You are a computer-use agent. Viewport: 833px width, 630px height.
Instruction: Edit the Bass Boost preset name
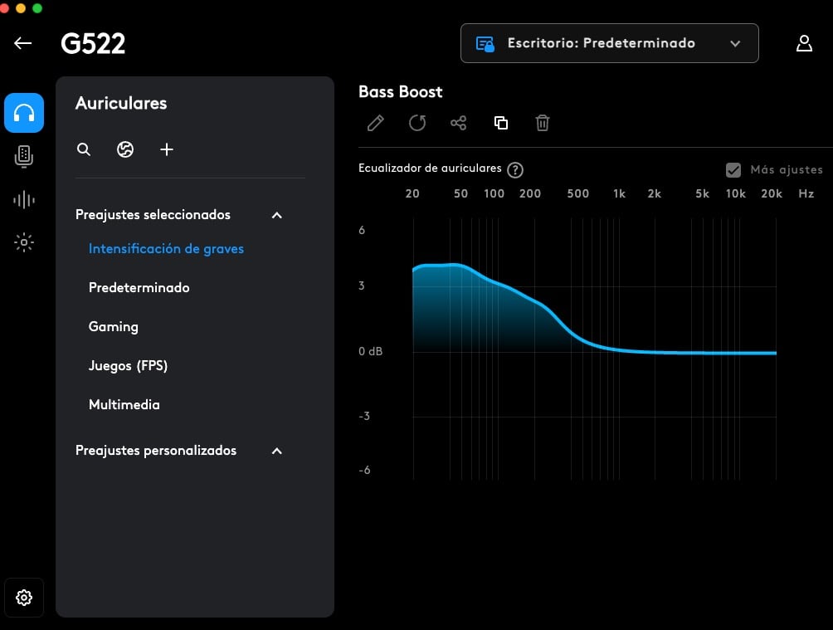pos(376,123)
